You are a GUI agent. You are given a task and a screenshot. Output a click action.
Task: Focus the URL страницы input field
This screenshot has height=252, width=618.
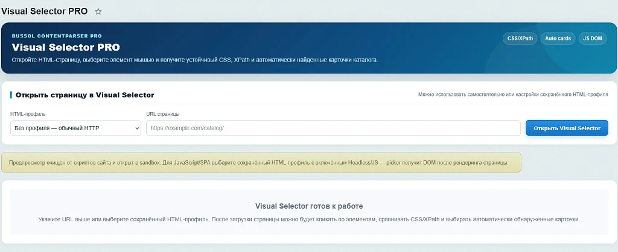(333, 128)
